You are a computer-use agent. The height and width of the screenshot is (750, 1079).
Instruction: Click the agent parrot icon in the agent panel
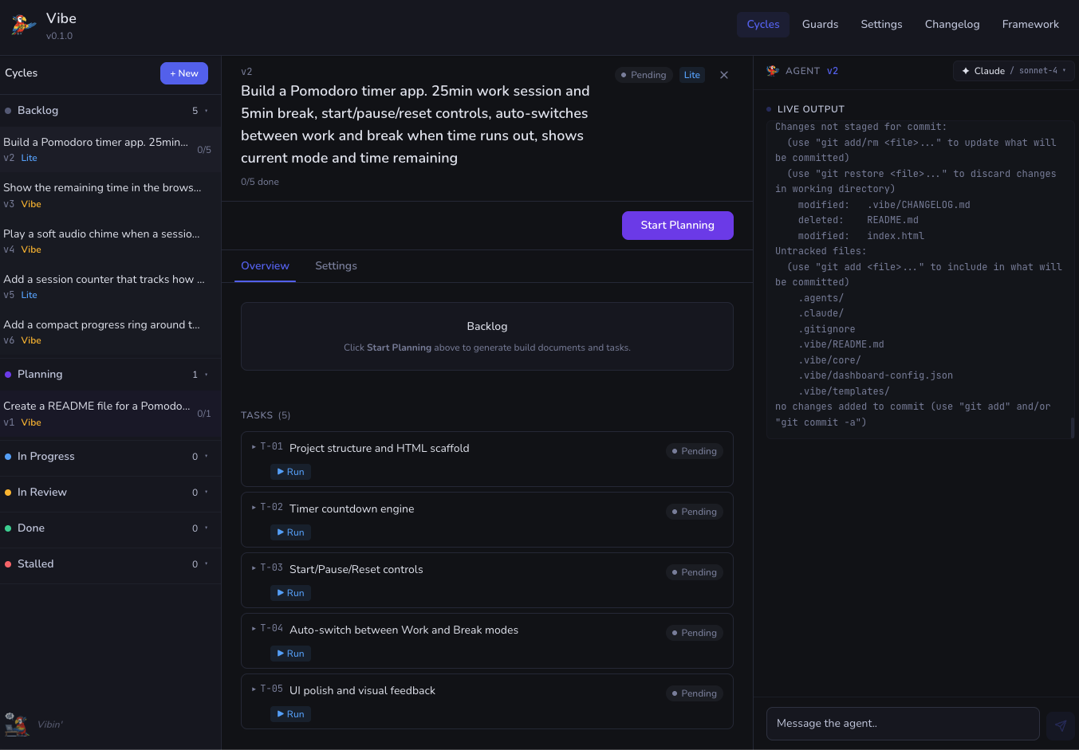pos(772,71)
